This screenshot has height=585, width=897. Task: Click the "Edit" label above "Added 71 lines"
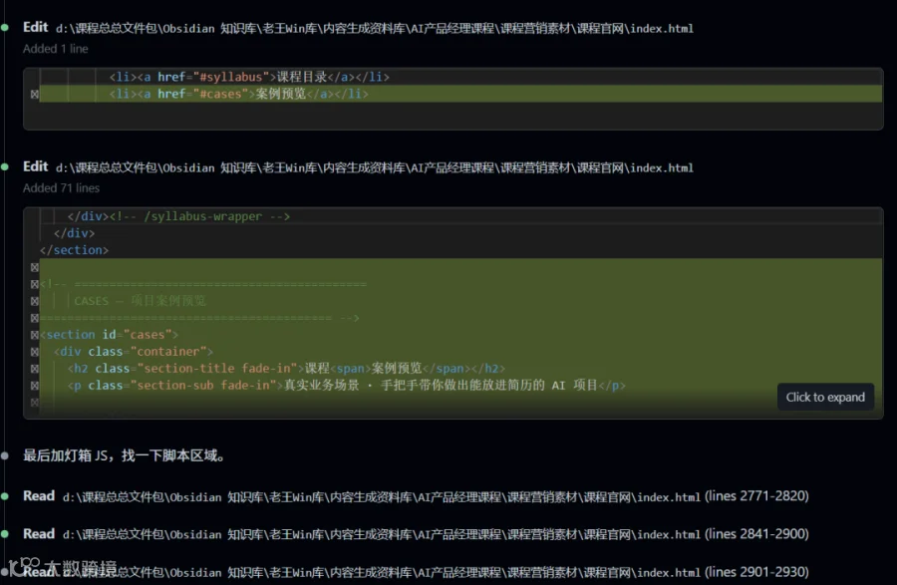click(36, 166)
